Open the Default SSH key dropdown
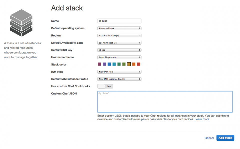 point(119,50)
